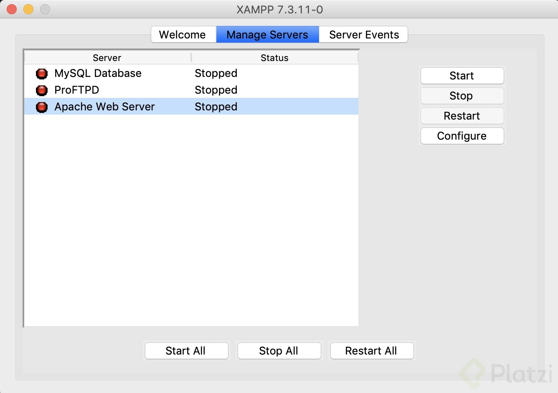The width and height of the screenshot is (558, 393).
Task: Click the Status column header
Action: click(x=275, y=58)
